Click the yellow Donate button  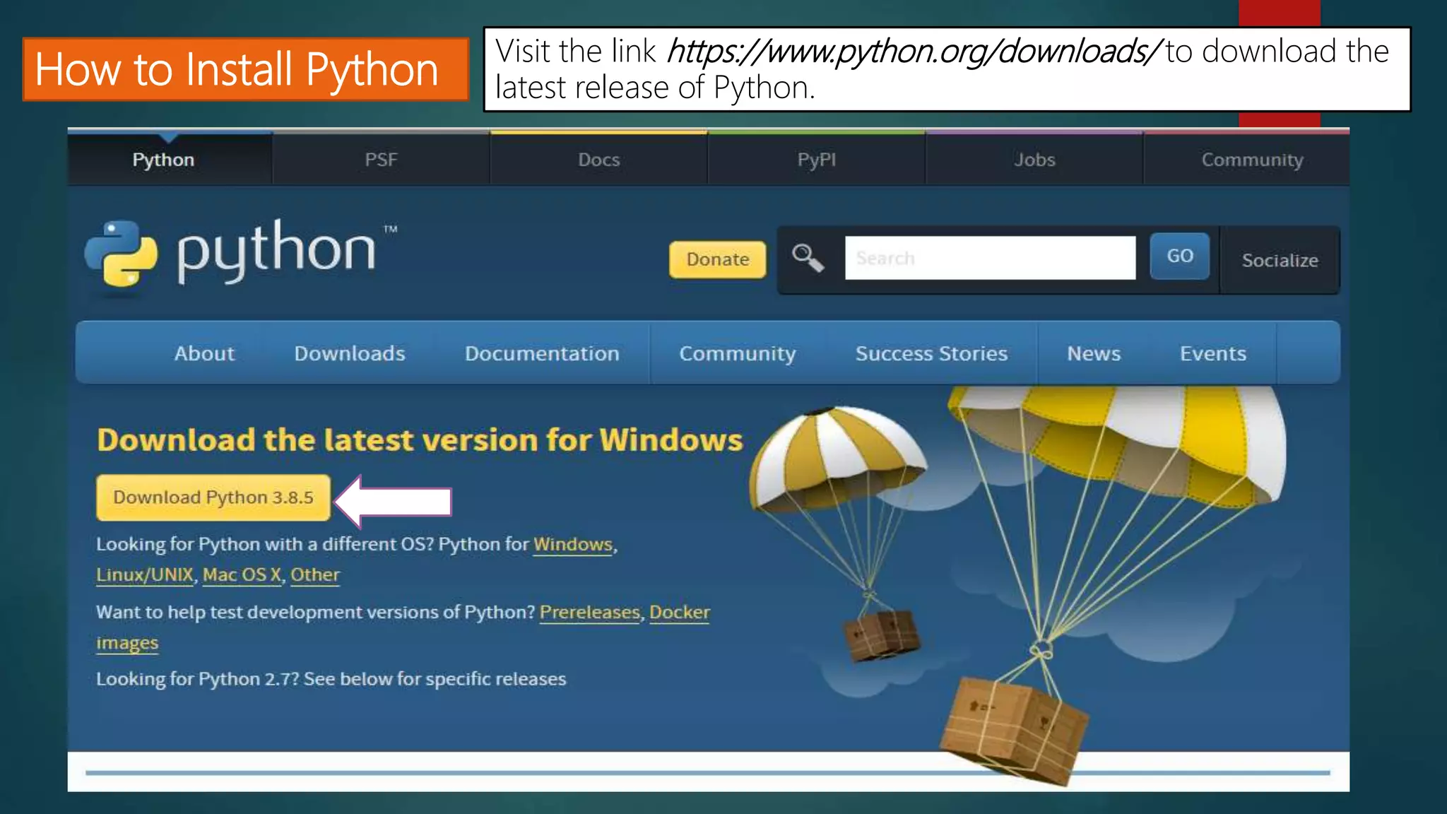[x=717, y=259]
